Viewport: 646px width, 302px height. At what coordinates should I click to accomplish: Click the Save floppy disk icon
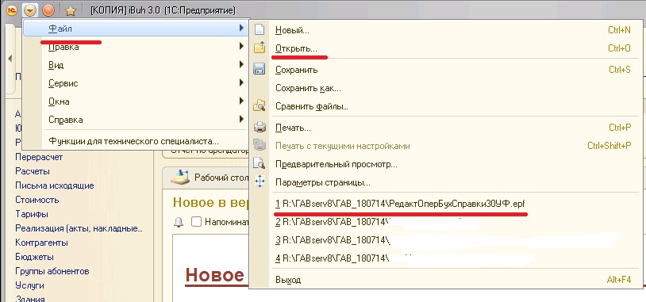[x=260, y=69]
